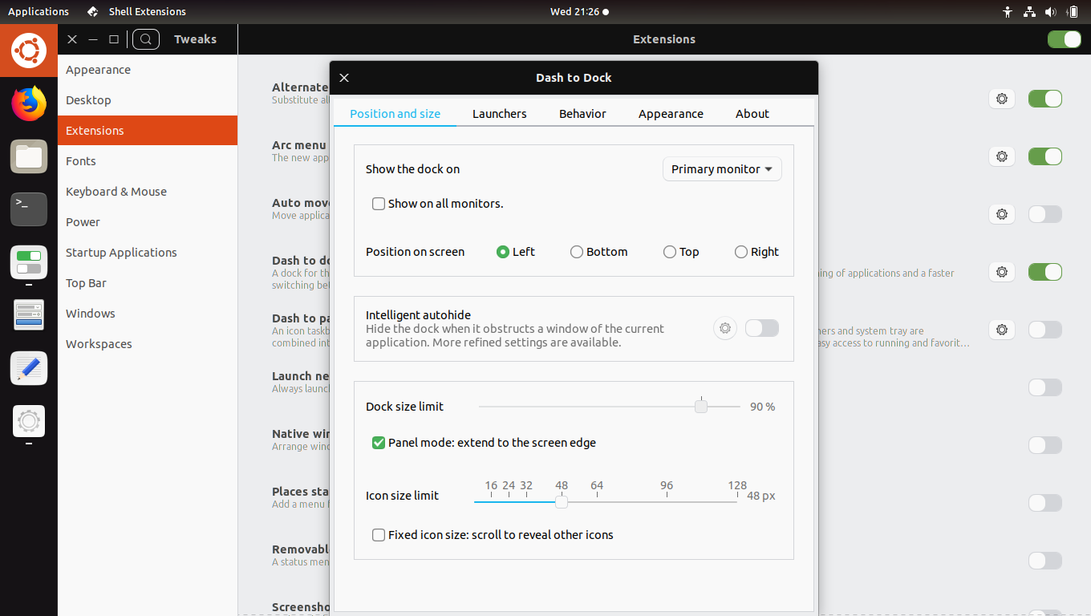Open Desktop in Tweaks sidebar
Image resolution: width=1091 pixels, height=616 pixels.
click(x=148, y=100)
